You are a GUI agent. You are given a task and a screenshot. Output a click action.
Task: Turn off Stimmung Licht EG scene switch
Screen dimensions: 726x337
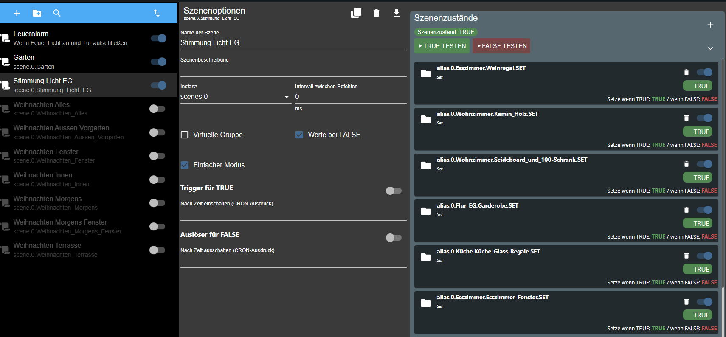tap(158, 85)
